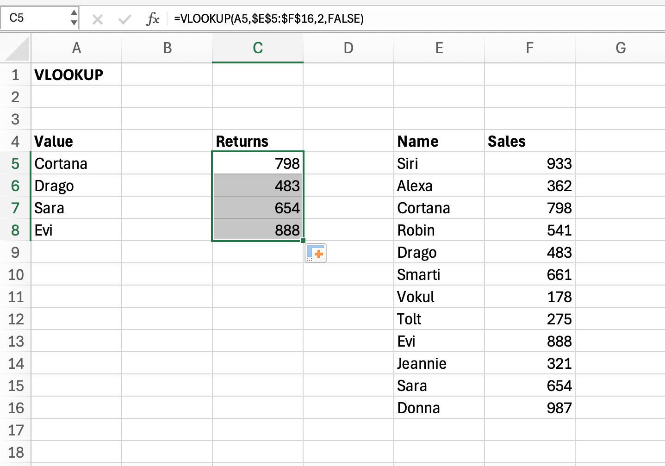Click the 654 result in Returns column

258,208
